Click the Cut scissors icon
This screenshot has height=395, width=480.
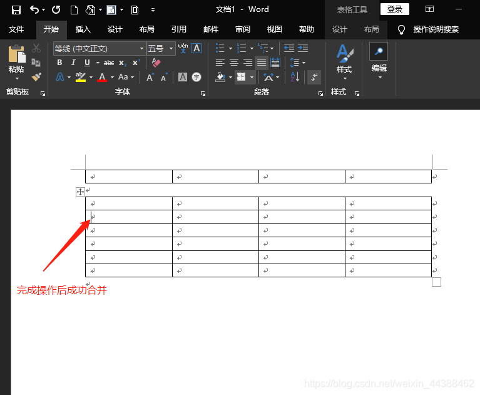click(36, 48)
